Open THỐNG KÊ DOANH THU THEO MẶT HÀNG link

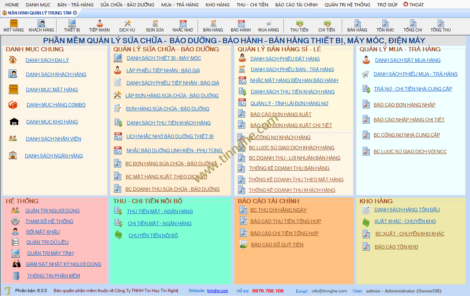[296, 180]
